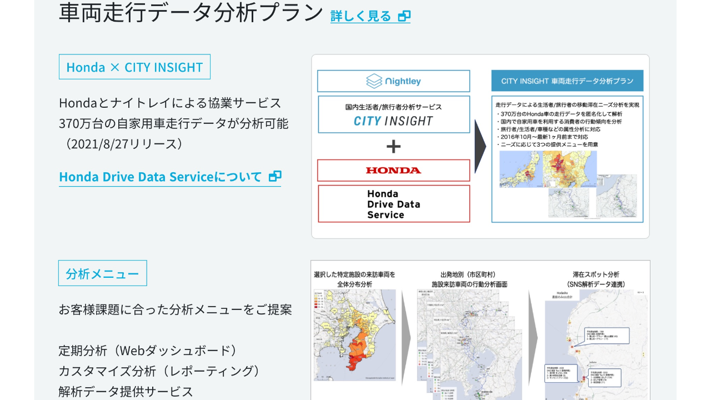Open the 行動分析画面 stacked maps image
Screen dimensions: 711x400
coord(469,344)
